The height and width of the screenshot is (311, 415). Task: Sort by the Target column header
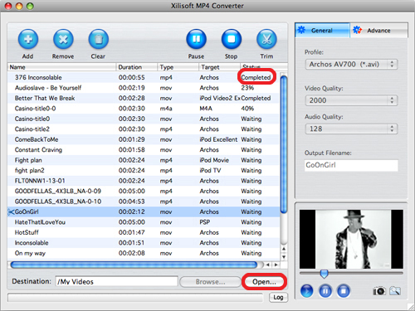[x=219, y=67]
